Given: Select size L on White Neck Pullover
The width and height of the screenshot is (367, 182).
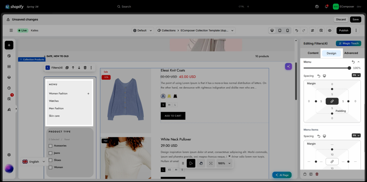Looking at the screenshot, I should pos(163,170).
